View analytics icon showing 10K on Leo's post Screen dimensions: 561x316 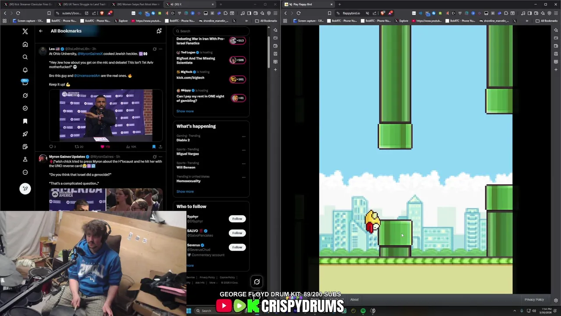[x=130, y=147]
